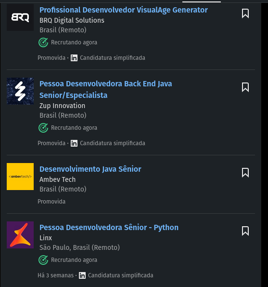Bookmark the Zup Innovation Java job
Screen dimensions: 268x287
click(x=245, y=87)
